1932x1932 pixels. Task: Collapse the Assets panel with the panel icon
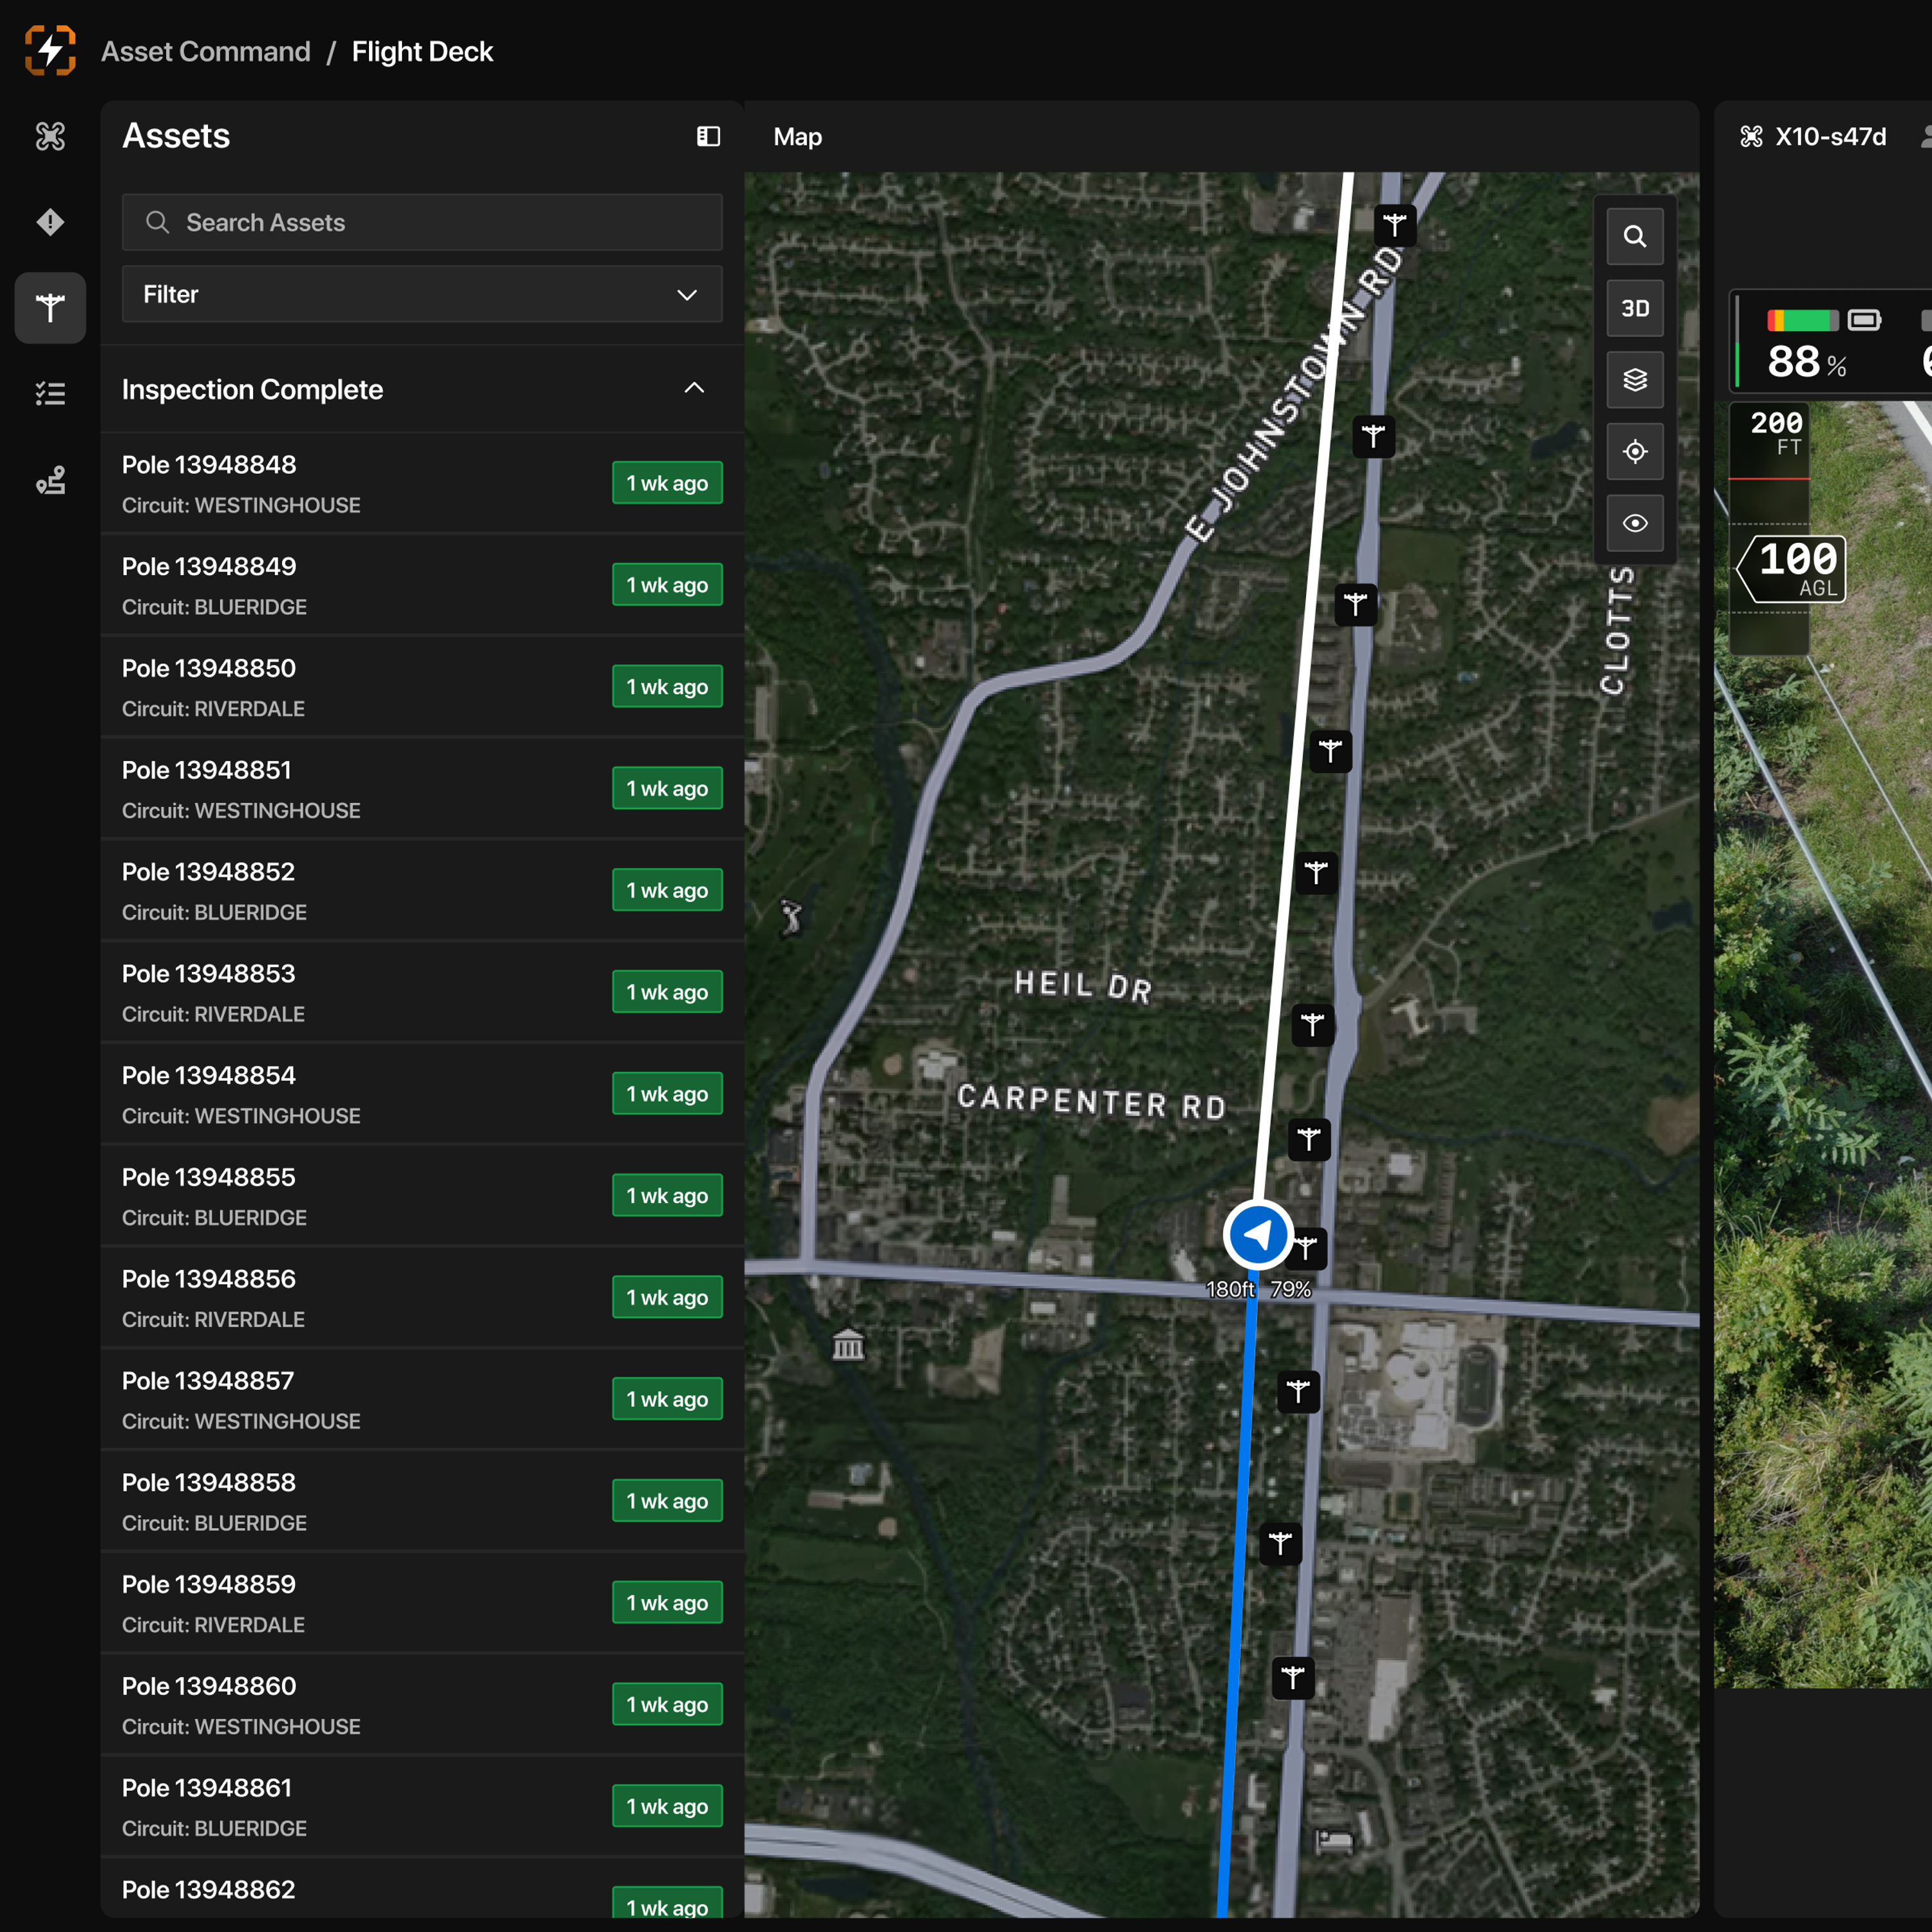coord(708,136)
